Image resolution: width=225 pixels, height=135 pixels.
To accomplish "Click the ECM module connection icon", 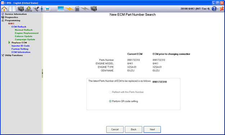I will pos(77,9).
